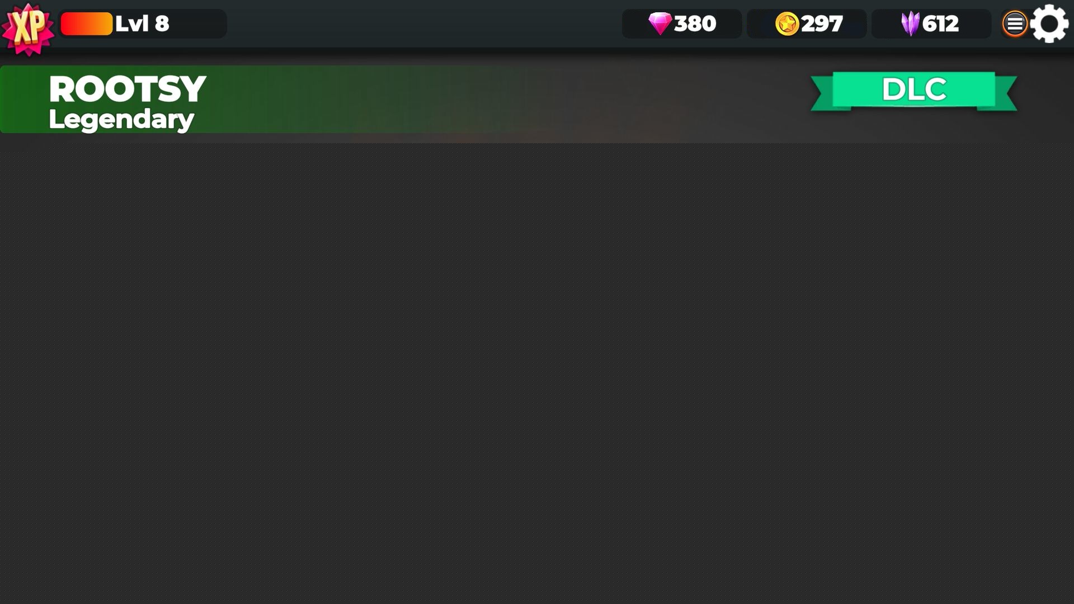
Task: Click the orange XP progress bar
Action: [87, 23]
